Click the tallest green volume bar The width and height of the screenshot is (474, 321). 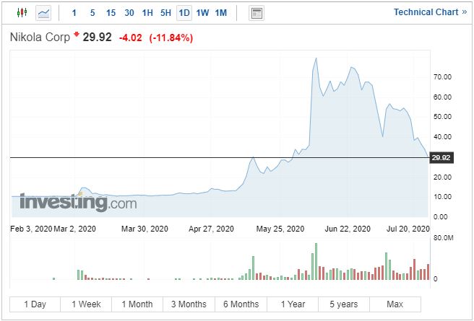316,262
